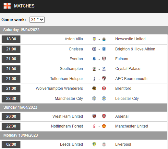Viewport: 168px width, 149px height.
Task: Click the MATCHES header title
Action: [x=24, y=6]
